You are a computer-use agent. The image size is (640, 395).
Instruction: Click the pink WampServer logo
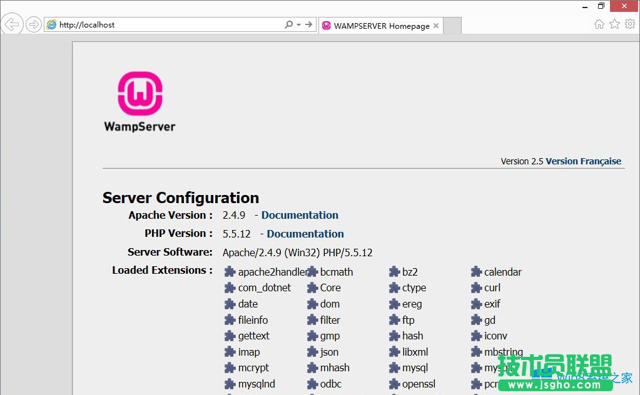[140, 94]
